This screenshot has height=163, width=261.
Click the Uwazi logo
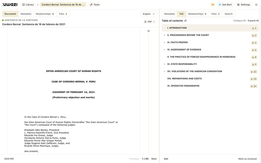point(10,5)
